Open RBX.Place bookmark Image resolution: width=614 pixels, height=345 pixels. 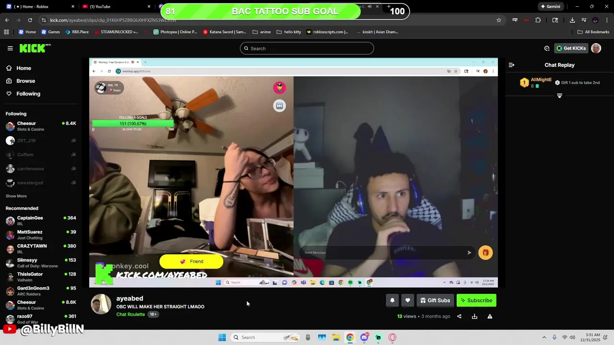tap(76, 32)
